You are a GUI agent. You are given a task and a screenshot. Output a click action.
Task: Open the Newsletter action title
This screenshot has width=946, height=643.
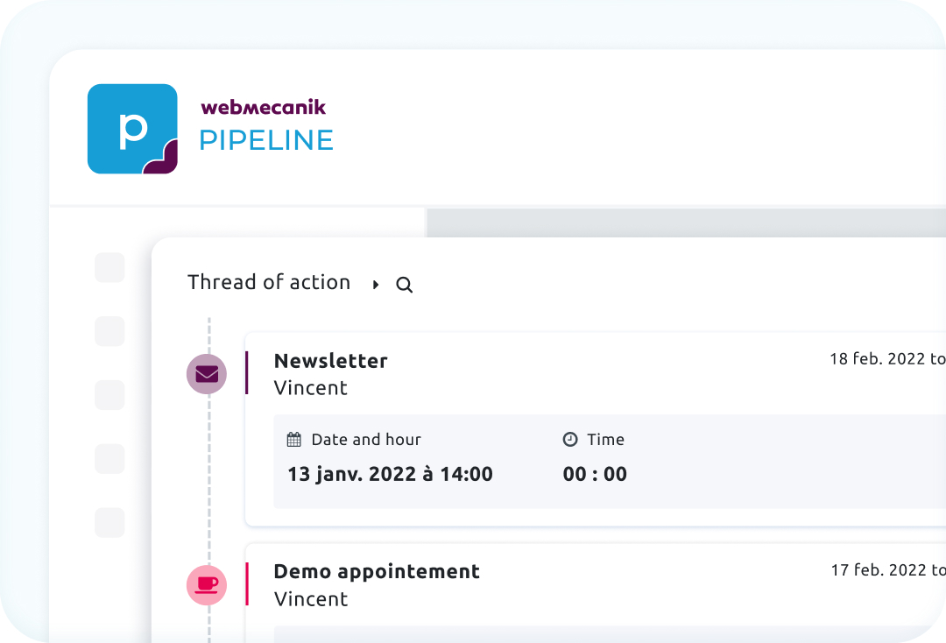(330, 361)
